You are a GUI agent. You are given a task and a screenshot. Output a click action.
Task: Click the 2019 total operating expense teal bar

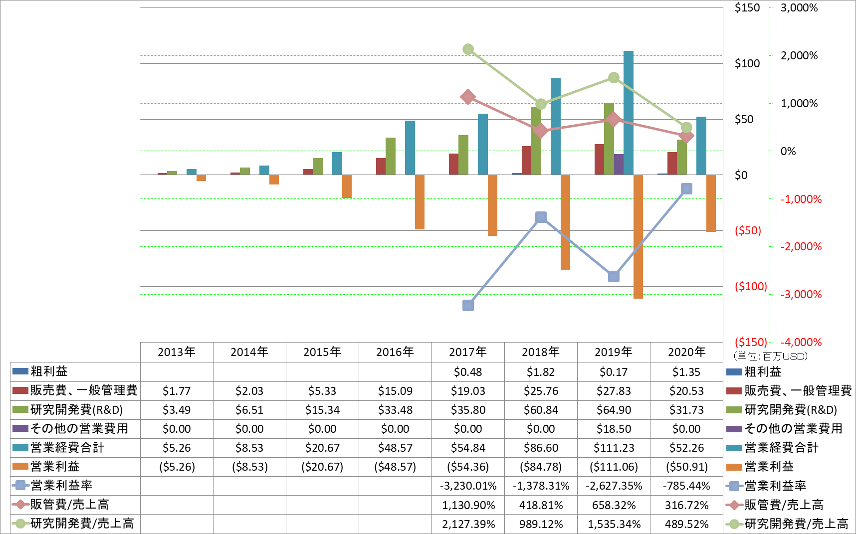(x=629, y=113)
